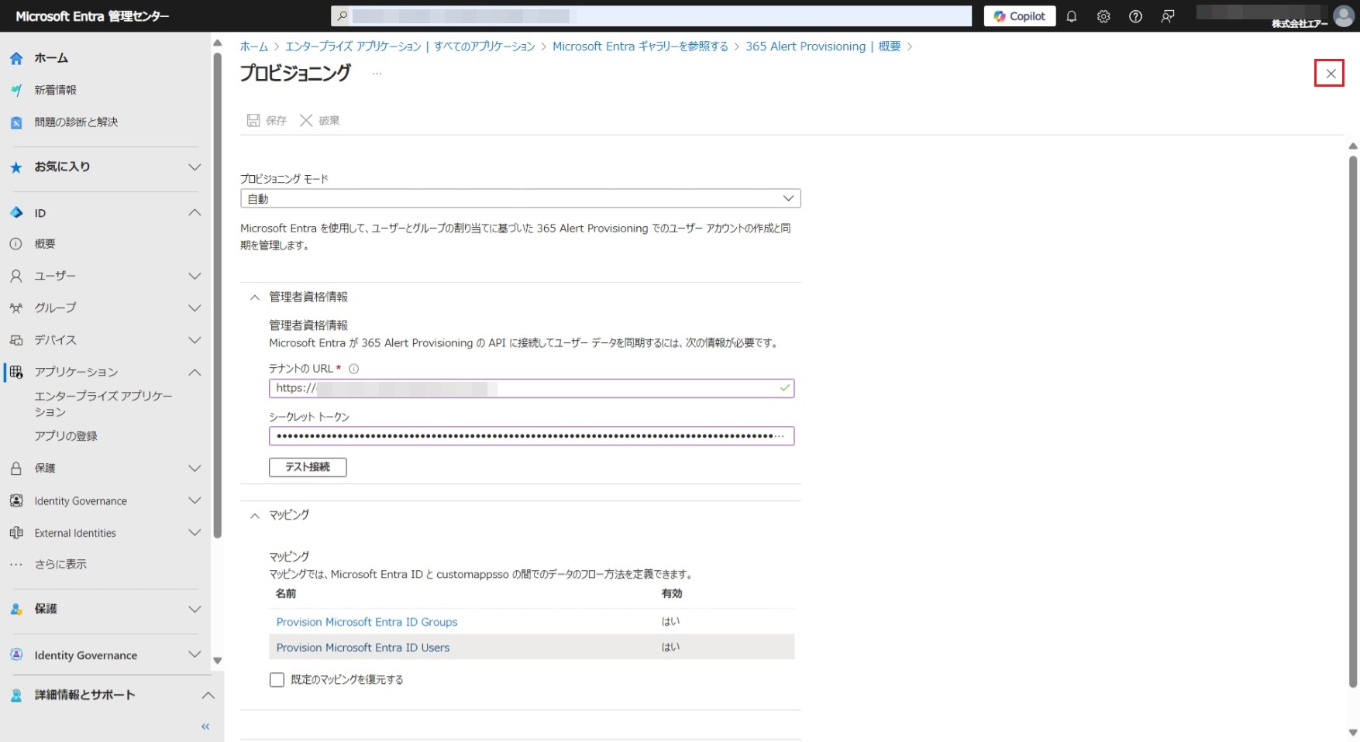This screenshot has height=742, width=1360.
Task: Click the Home icon in sidebar
Action: click(16, 58)
